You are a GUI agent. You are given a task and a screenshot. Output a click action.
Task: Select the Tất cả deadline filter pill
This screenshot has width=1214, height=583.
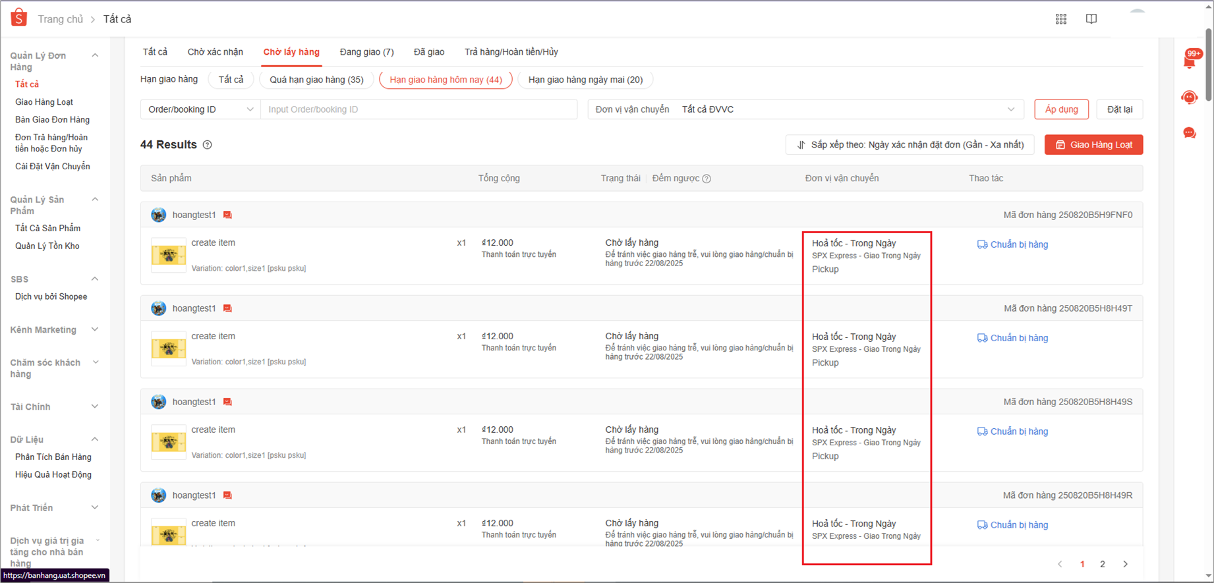[231, 80]
